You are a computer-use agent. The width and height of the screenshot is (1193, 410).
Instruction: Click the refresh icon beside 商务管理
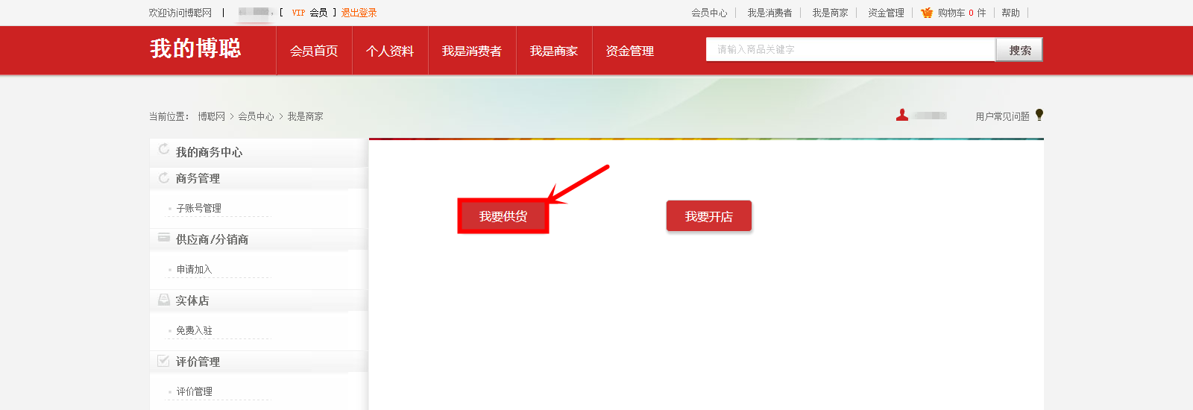coord(164,178)
